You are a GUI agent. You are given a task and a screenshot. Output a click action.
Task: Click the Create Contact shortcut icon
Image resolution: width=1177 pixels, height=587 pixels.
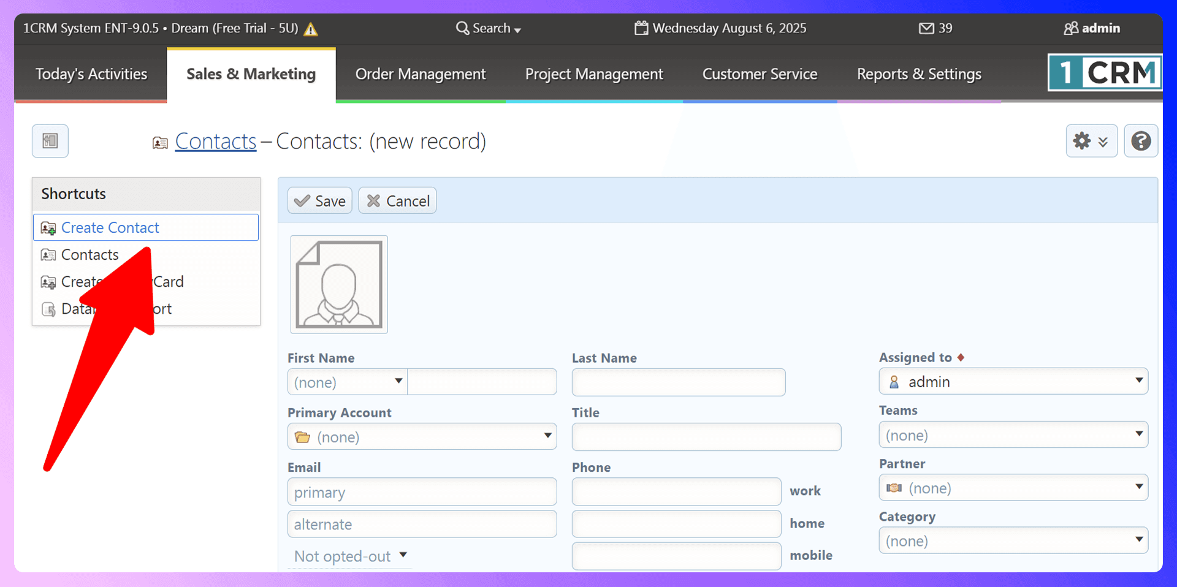point(48,229)
